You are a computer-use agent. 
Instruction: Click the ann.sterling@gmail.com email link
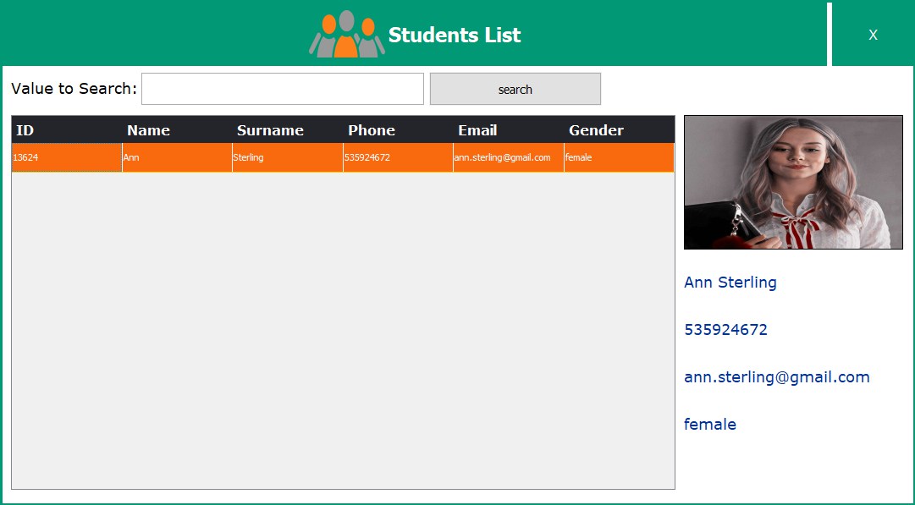[x=776, y=376]
